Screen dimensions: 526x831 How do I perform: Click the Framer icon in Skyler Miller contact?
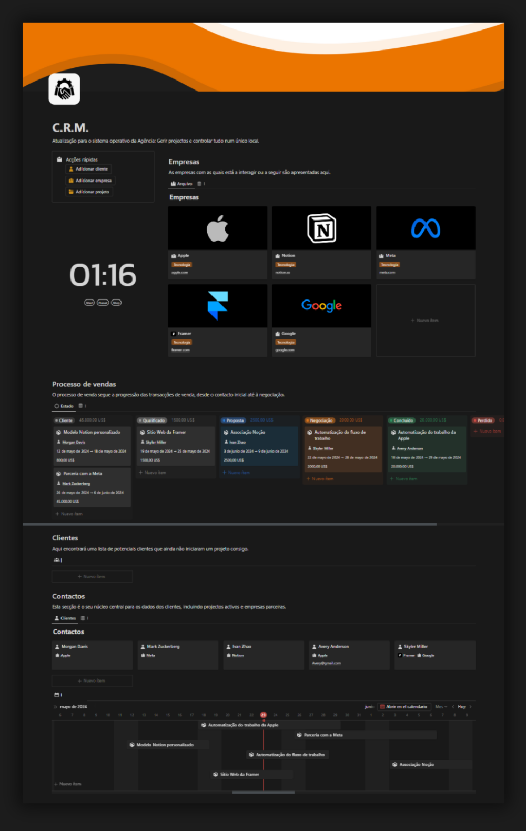(400, 655)
